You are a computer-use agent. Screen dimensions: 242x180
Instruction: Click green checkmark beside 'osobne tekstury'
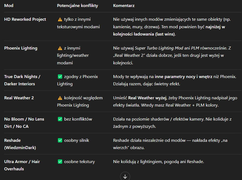pos(60,161)
